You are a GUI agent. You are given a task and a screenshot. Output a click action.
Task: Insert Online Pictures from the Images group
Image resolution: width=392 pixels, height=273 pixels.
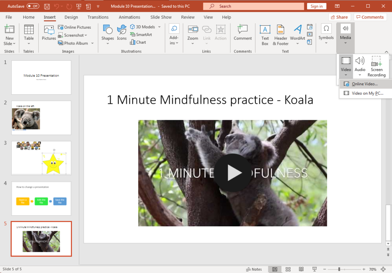click(x=75, y=27)
